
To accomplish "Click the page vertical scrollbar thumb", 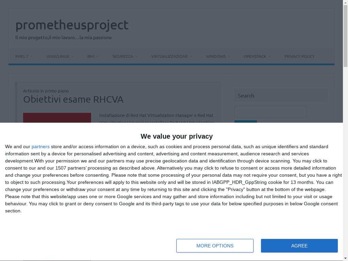I will (x=345, y=36).
